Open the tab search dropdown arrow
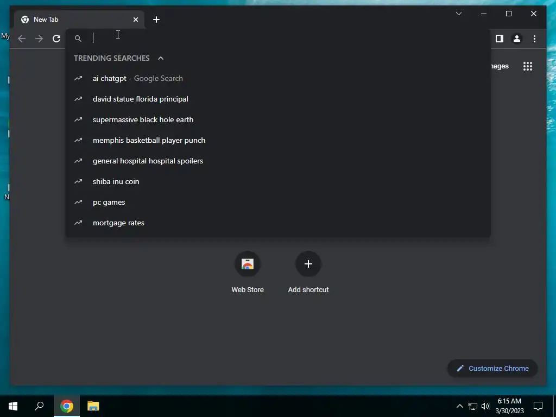Image resolution: width=556 pixels, height=417 pixels. [458, 14]
